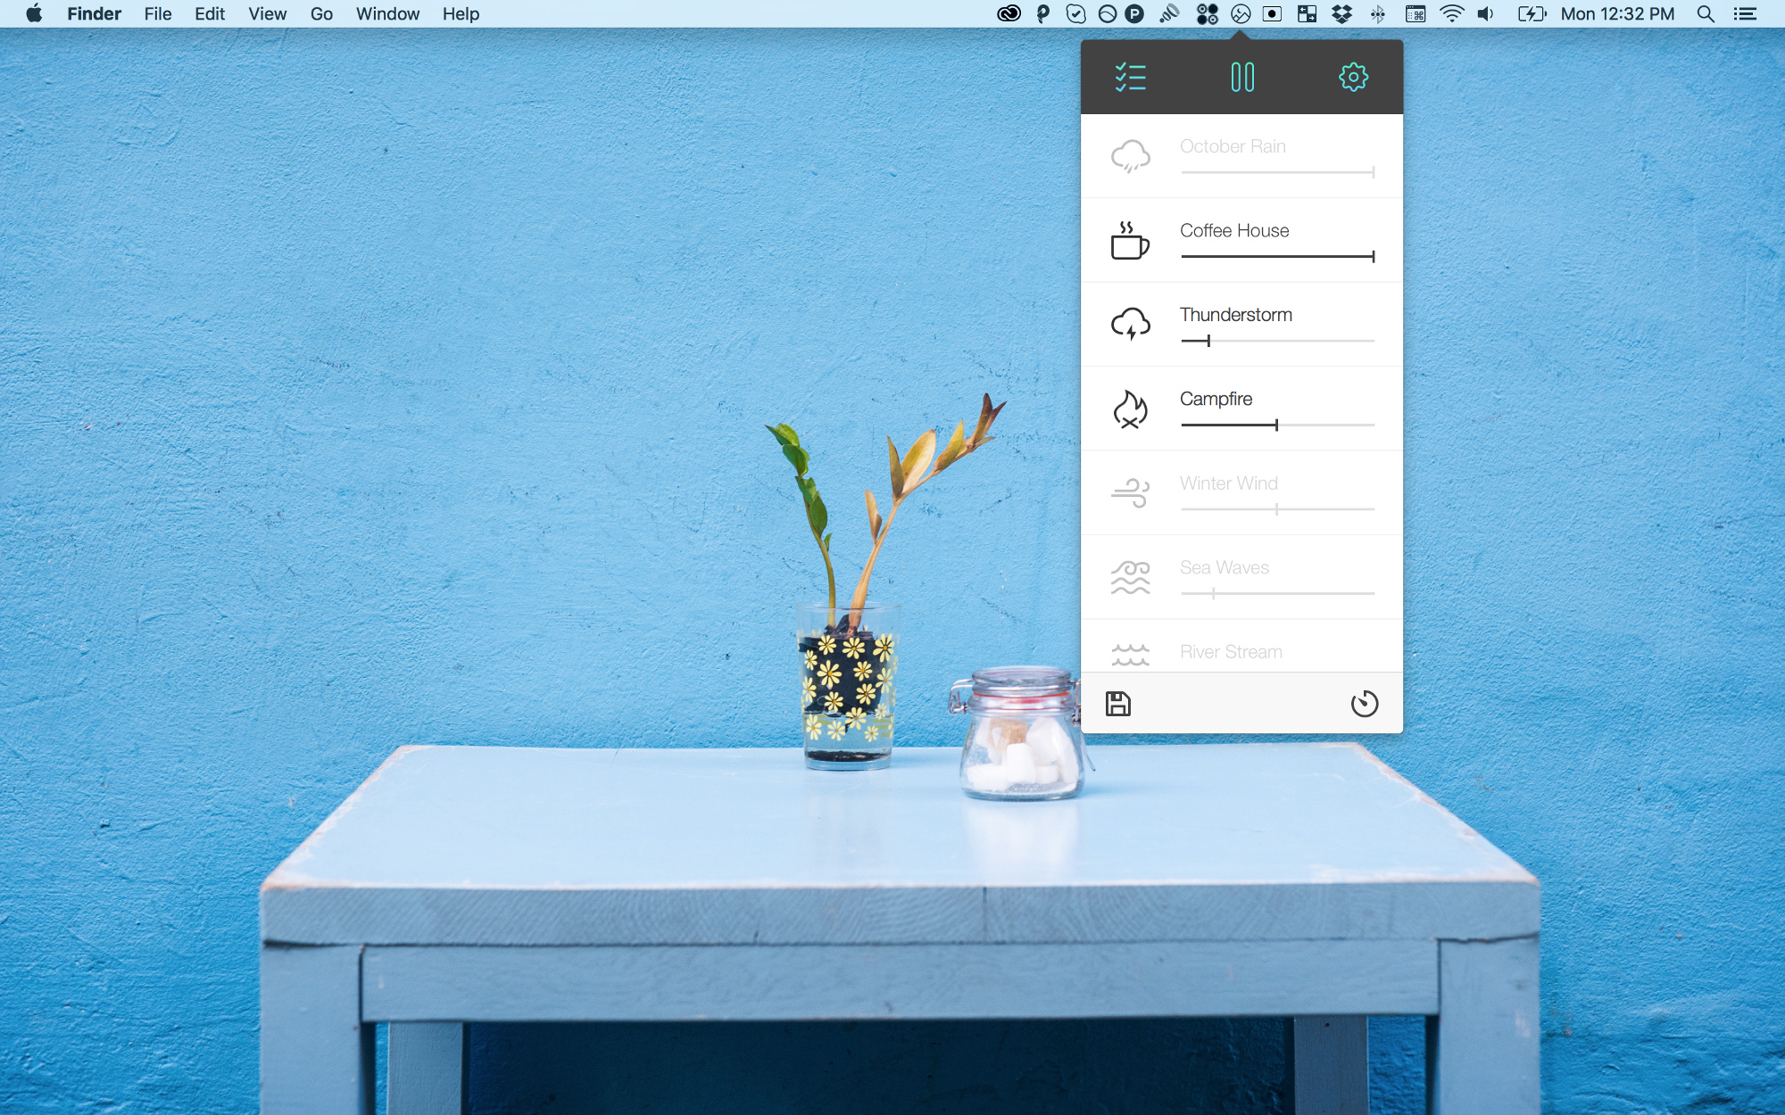Open the Finder menu

[94, 14]
